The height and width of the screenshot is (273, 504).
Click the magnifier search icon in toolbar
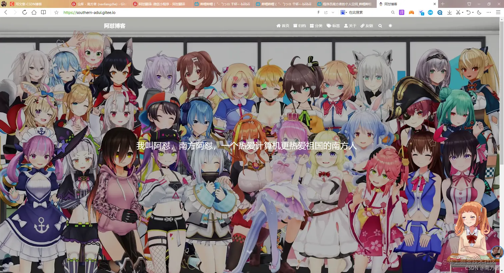[x=393, y=12]
